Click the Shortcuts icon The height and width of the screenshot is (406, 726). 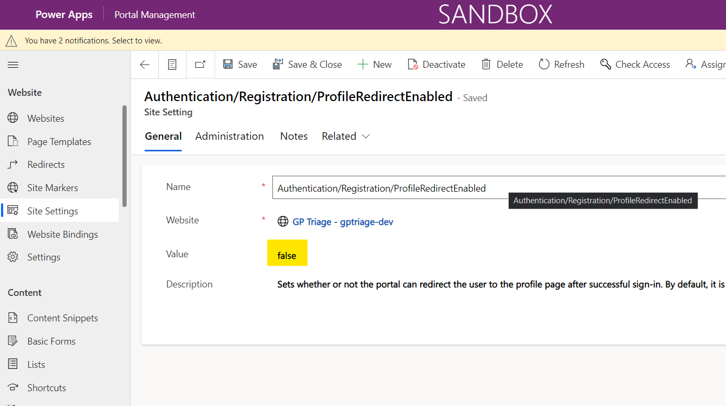point(13,387)
